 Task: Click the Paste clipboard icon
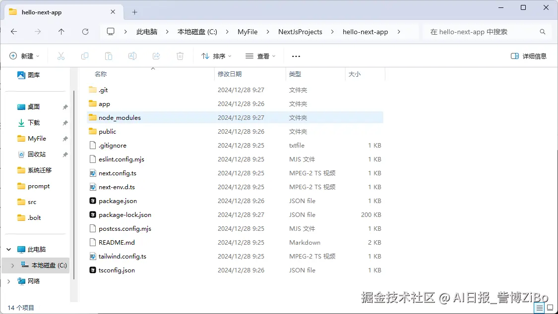(x=109, y=56)
